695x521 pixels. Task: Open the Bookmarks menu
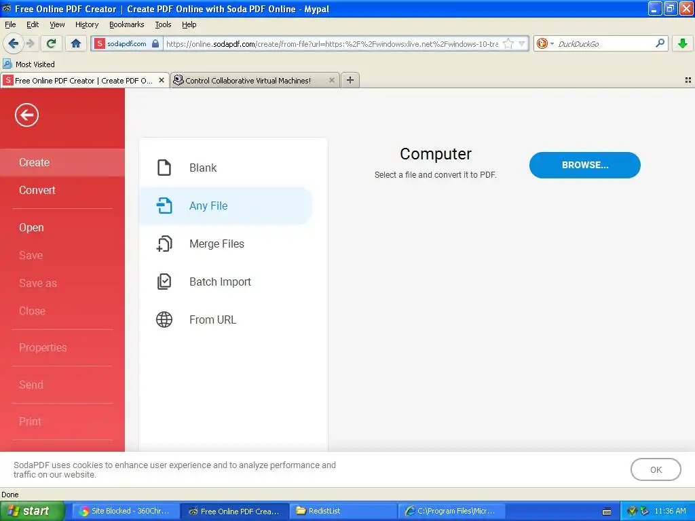126,24
